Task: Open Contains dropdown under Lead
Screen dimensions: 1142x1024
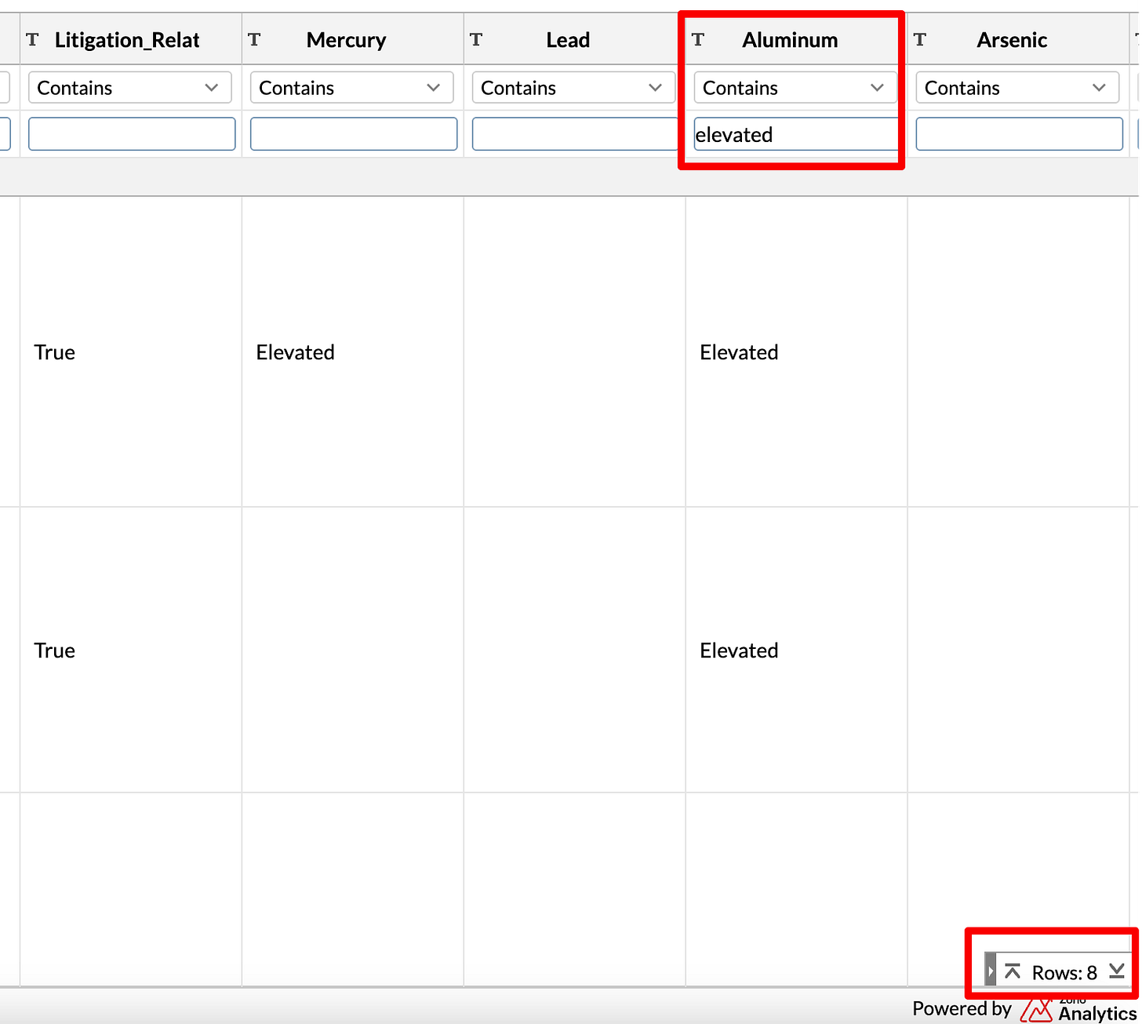Action: click(x=574, y=88)
